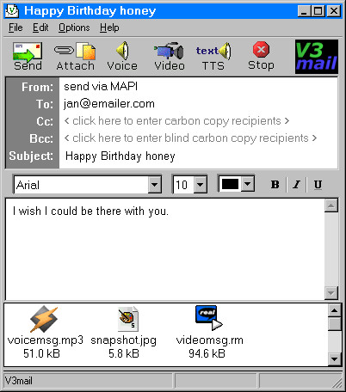
Task: Click message body scrollbar up arrow
Action: click(331, 205)
